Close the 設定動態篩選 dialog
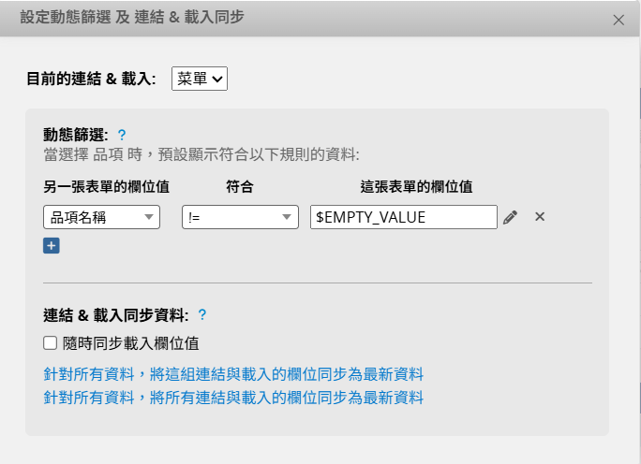The image size is (641, 464). (619, 20)
